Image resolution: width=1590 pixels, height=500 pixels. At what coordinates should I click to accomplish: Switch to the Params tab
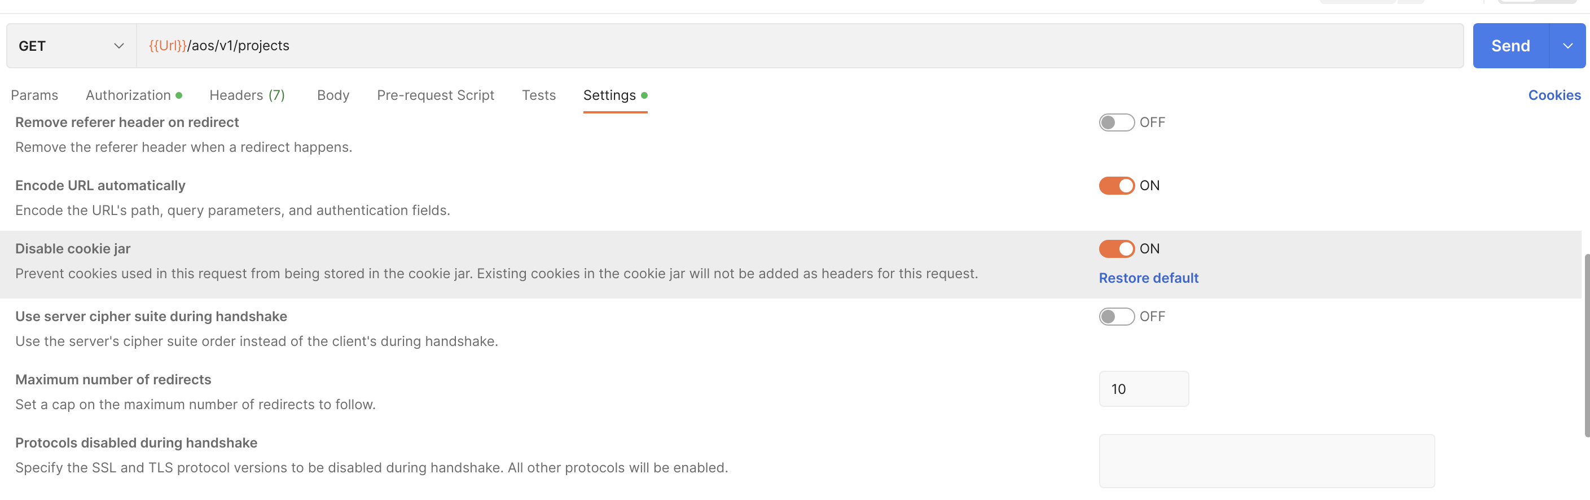click(34, 95)
